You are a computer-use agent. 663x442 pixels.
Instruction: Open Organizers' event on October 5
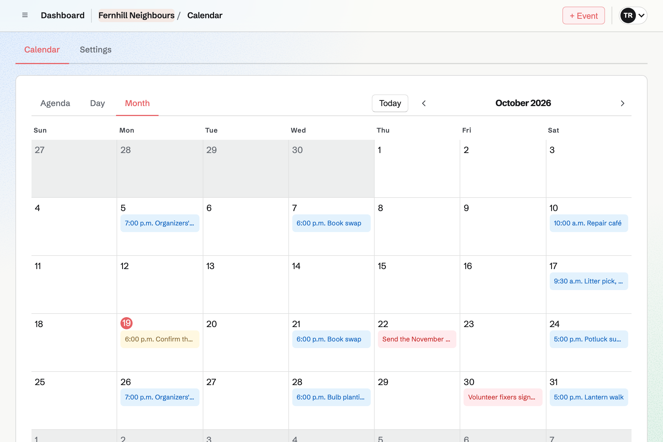point(160,223)
